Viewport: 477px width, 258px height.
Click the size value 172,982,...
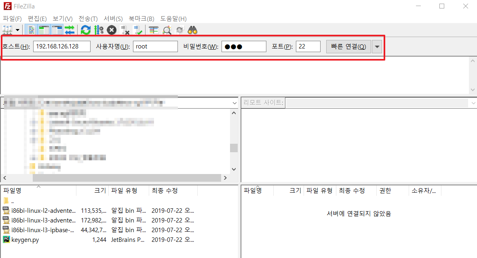tap(93, 220)
